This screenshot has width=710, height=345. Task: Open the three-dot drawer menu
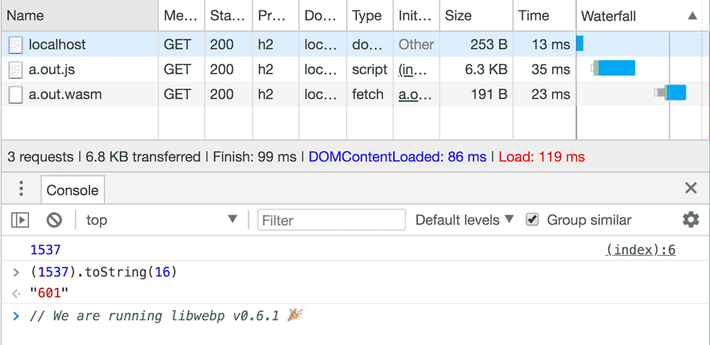click(x=21, y=189)
